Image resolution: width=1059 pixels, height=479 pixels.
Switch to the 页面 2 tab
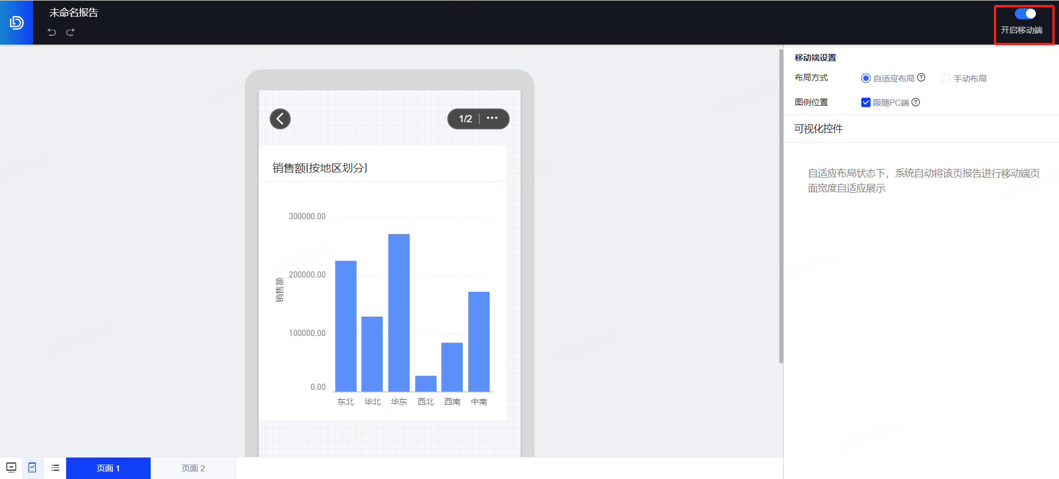pos(193,468)
